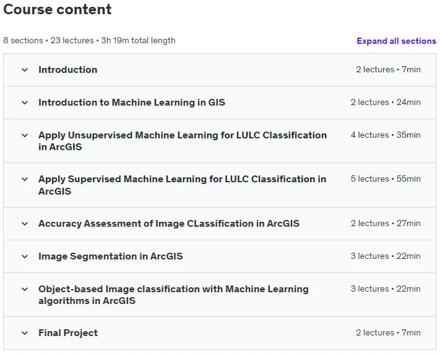Click Expand all sections link

(x=396, y=41)
